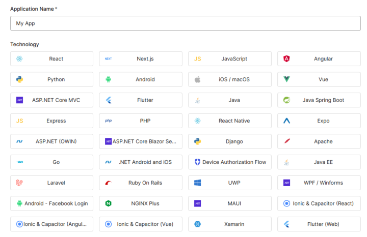Choose the Flutter label

(145, 100)
